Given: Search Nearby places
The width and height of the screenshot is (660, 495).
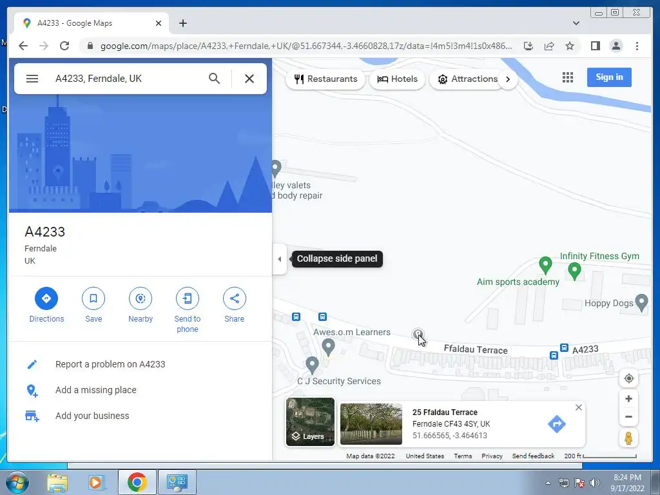Looking at the screenshot, I should click(x=141, y=305).
